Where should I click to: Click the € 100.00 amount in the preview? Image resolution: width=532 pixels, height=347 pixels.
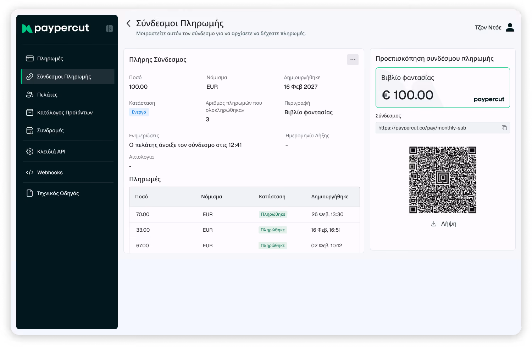point(408,95)
